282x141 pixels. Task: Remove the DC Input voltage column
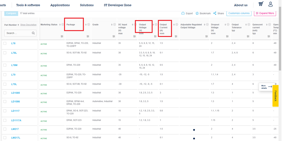click(x=135, y=25)
